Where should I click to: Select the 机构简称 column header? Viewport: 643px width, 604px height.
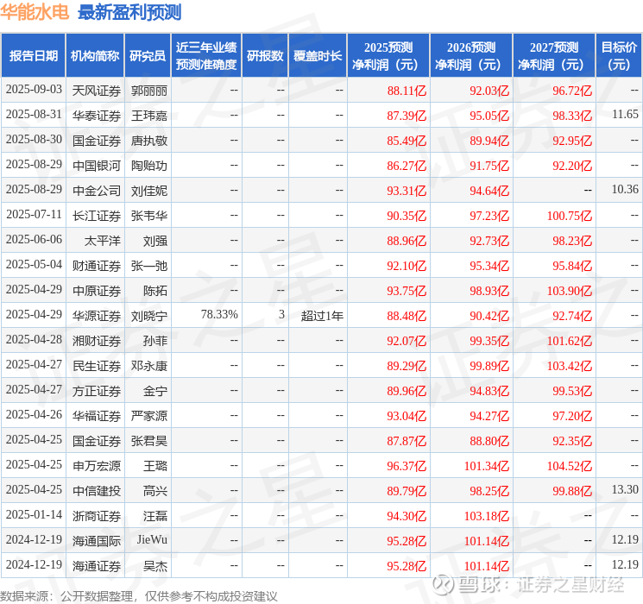(x=95, y=56)
